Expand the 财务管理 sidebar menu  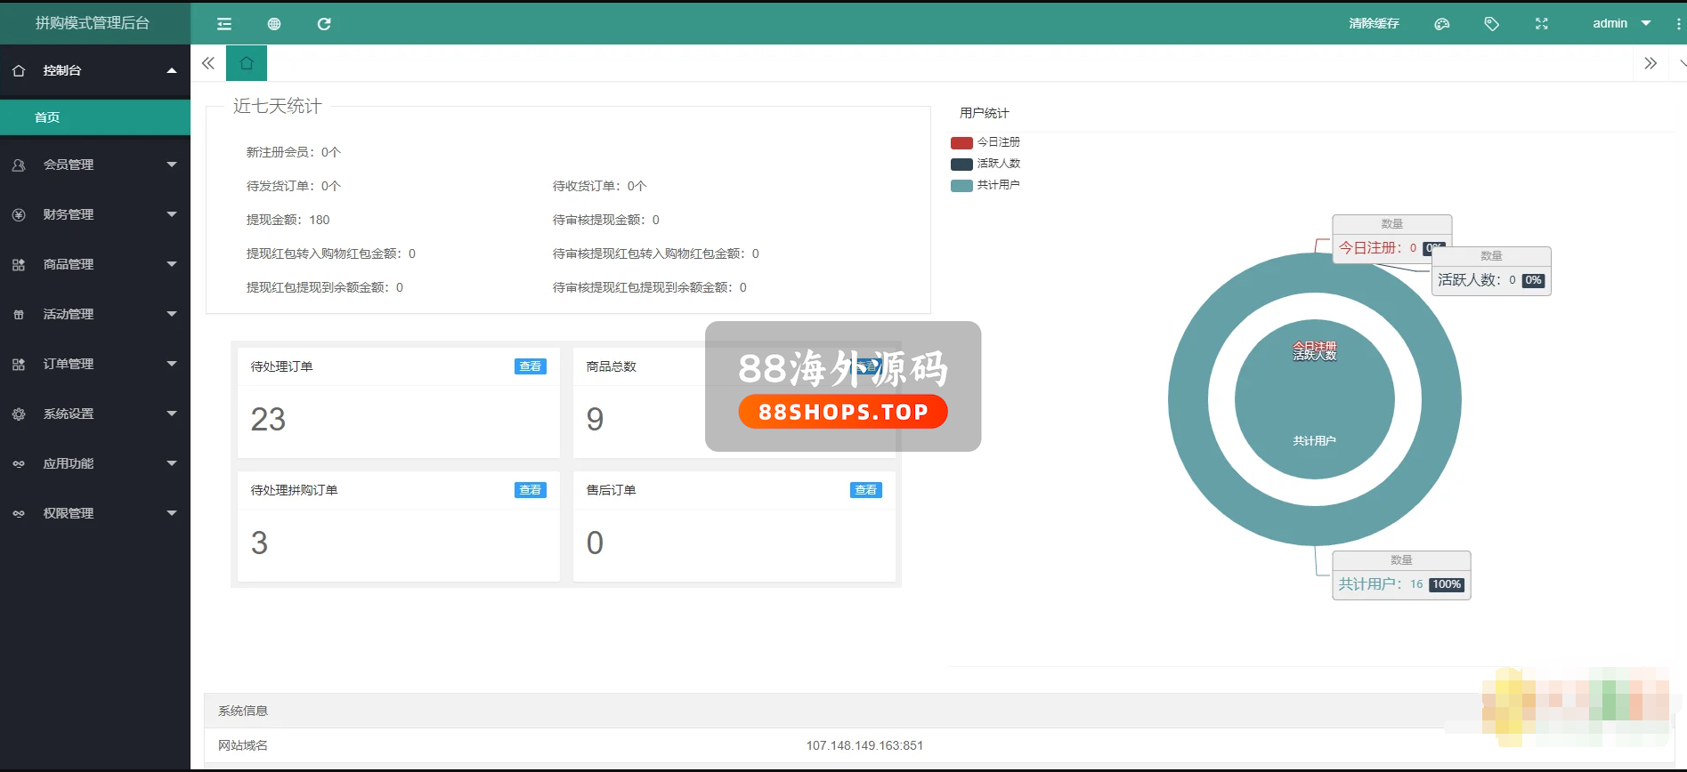click(x=94, y=214)
